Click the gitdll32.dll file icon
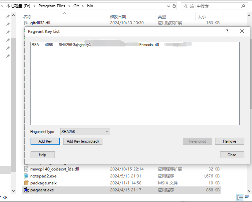 (x=26, y=23)
